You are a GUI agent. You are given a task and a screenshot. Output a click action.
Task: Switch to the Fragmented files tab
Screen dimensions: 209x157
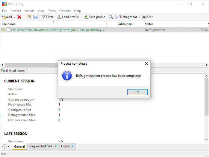coord(43,146)
